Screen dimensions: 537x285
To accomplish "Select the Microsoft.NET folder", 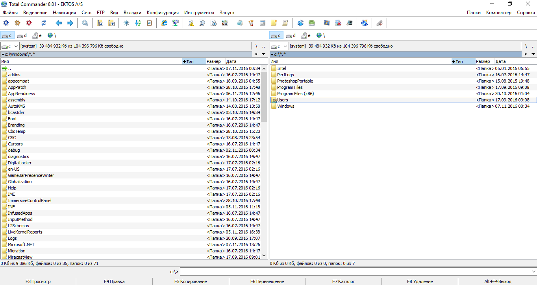I will [x=131, y=245].
